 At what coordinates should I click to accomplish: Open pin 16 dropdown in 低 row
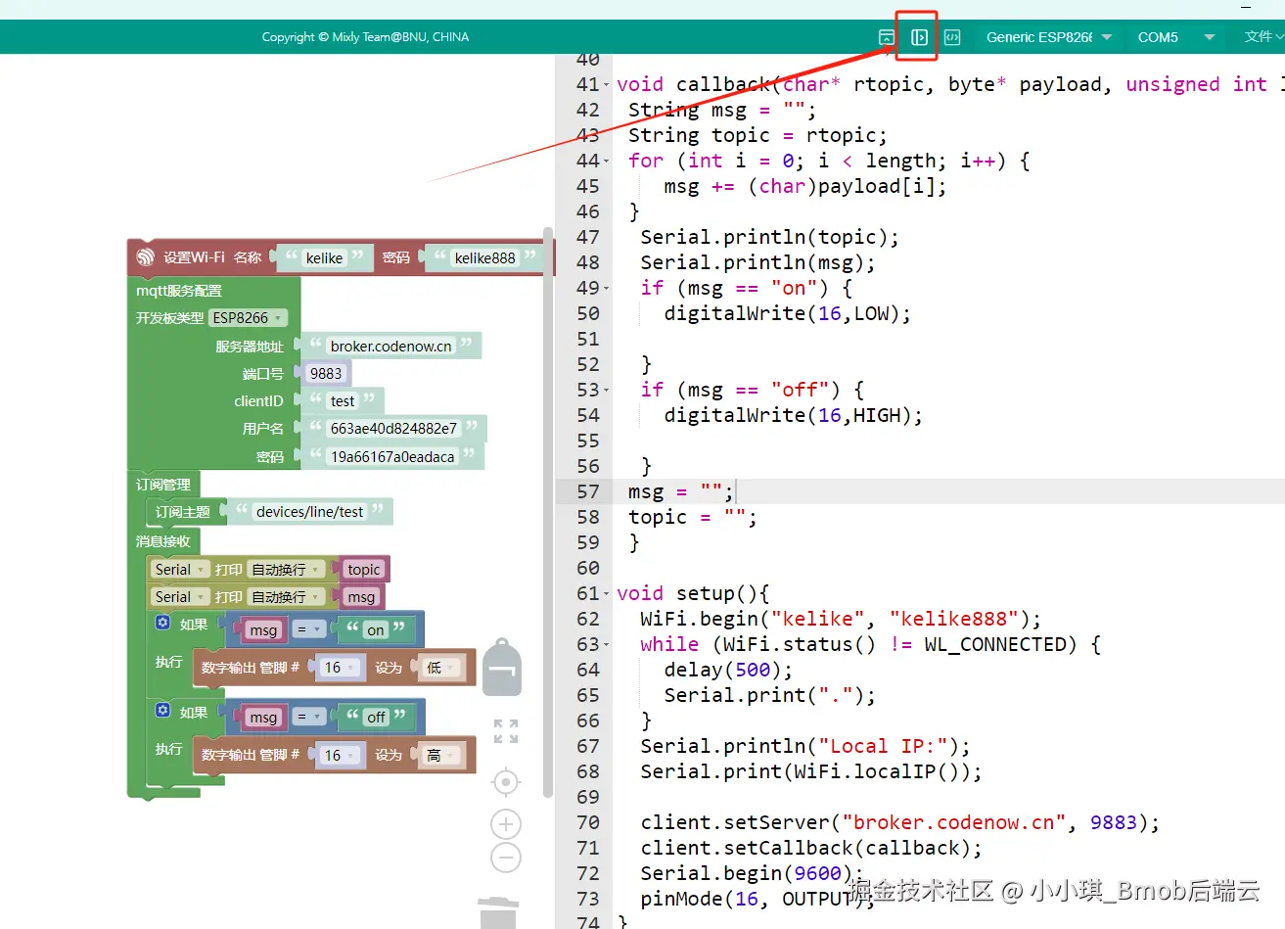pos(340,668)
